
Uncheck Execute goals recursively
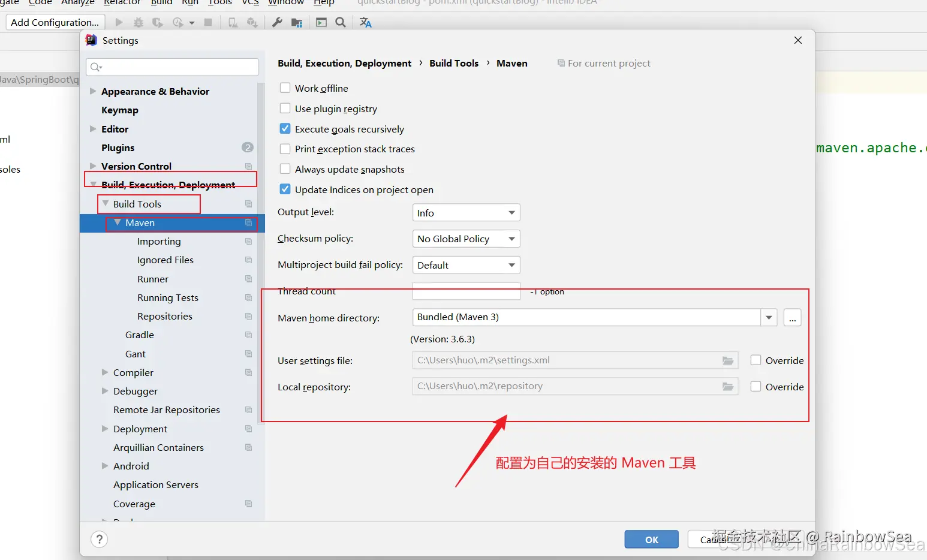pos(285,129)
